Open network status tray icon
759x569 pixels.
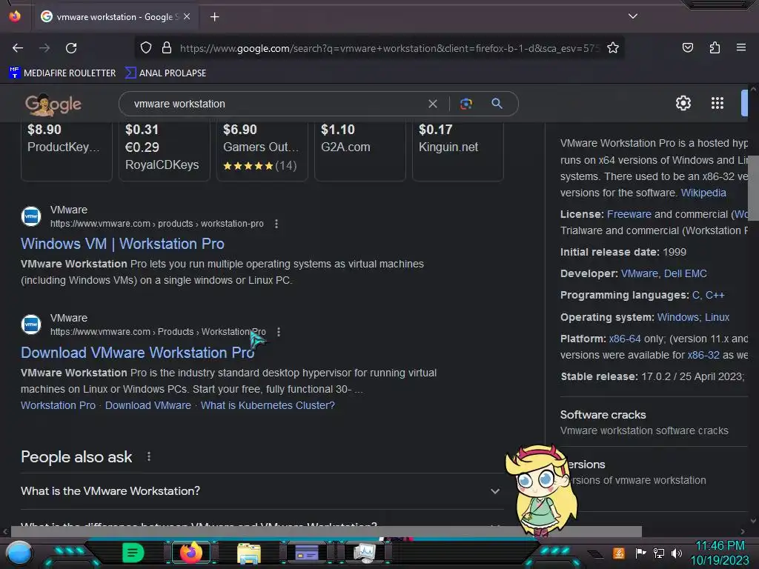point(659,553)
